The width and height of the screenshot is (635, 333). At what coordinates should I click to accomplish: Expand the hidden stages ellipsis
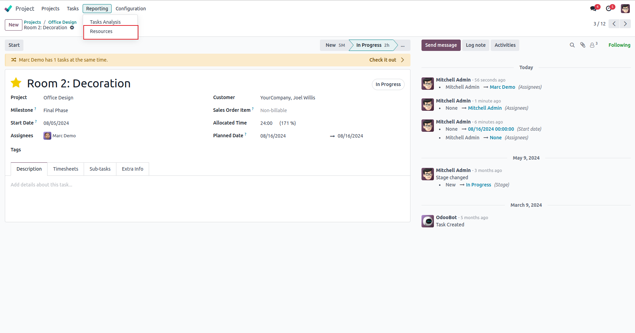pyautogui.click(x=403, y=45)
